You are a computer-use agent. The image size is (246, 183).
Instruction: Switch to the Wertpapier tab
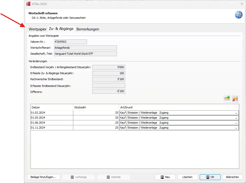[x=37, y=29]
